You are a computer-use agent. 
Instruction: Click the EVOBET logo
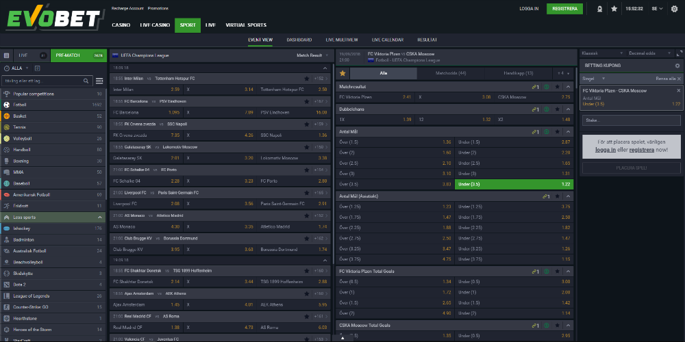[x=53, y=18]
